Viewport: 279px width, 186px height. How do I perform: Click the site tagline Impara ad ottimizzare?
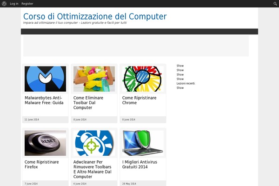(x=75, y=23)
